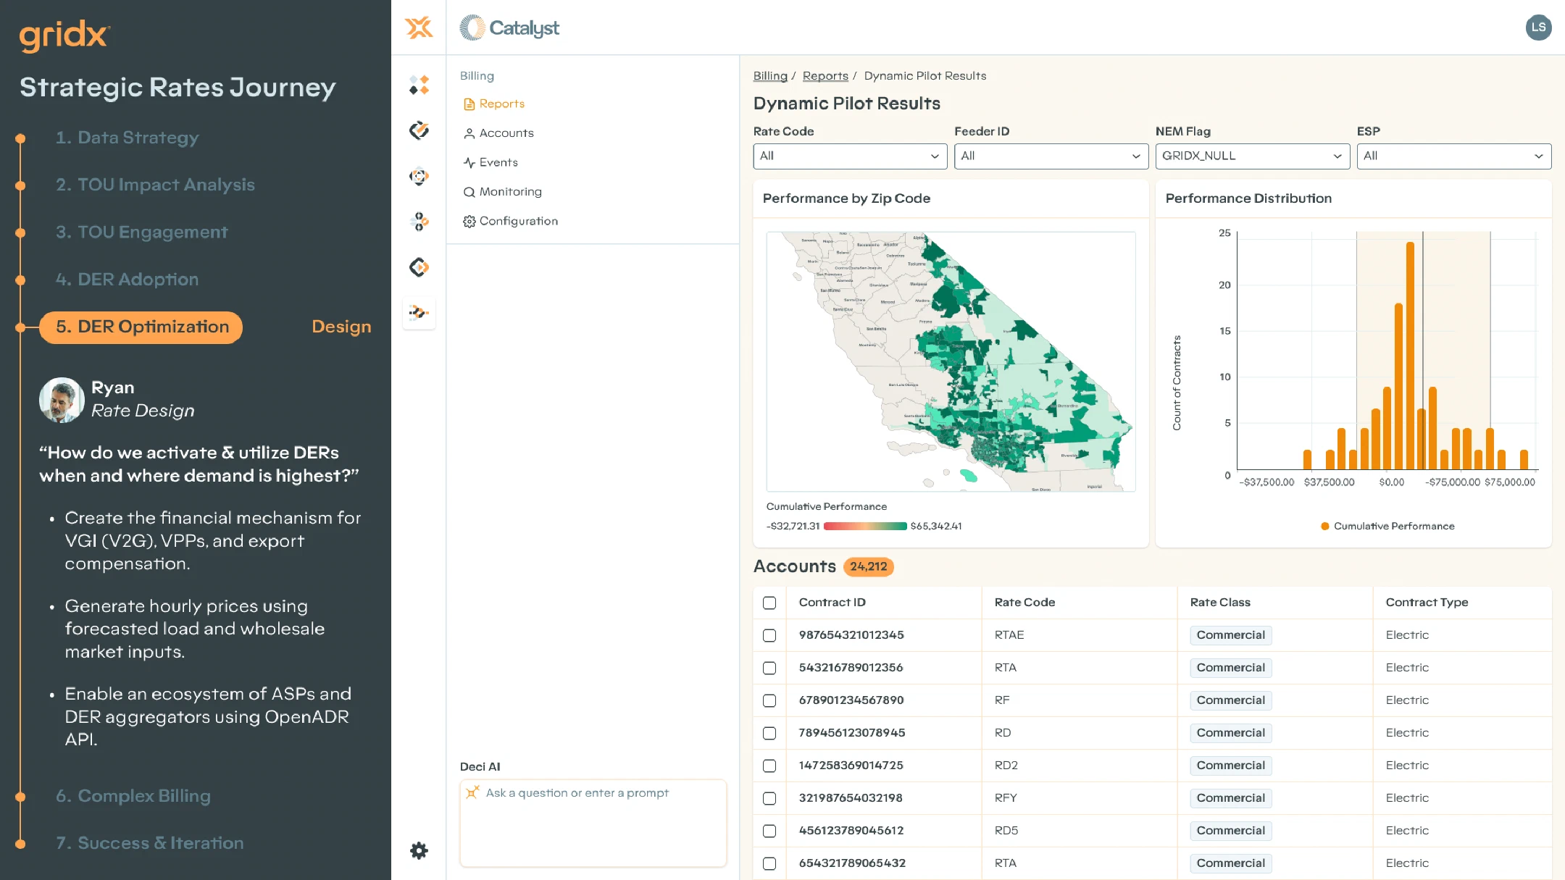Image resolution: width=1565 pixels, height=880 pixels.
Task: Go to journey step 6. Complex Billing
Action: coord(133,796)
